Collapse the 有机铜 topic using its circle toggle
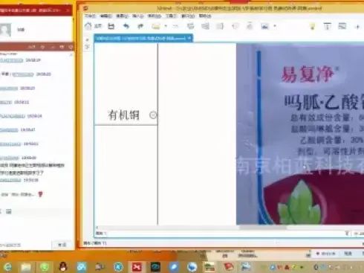Viewport: 364px width, 273px height. (153, 115)
